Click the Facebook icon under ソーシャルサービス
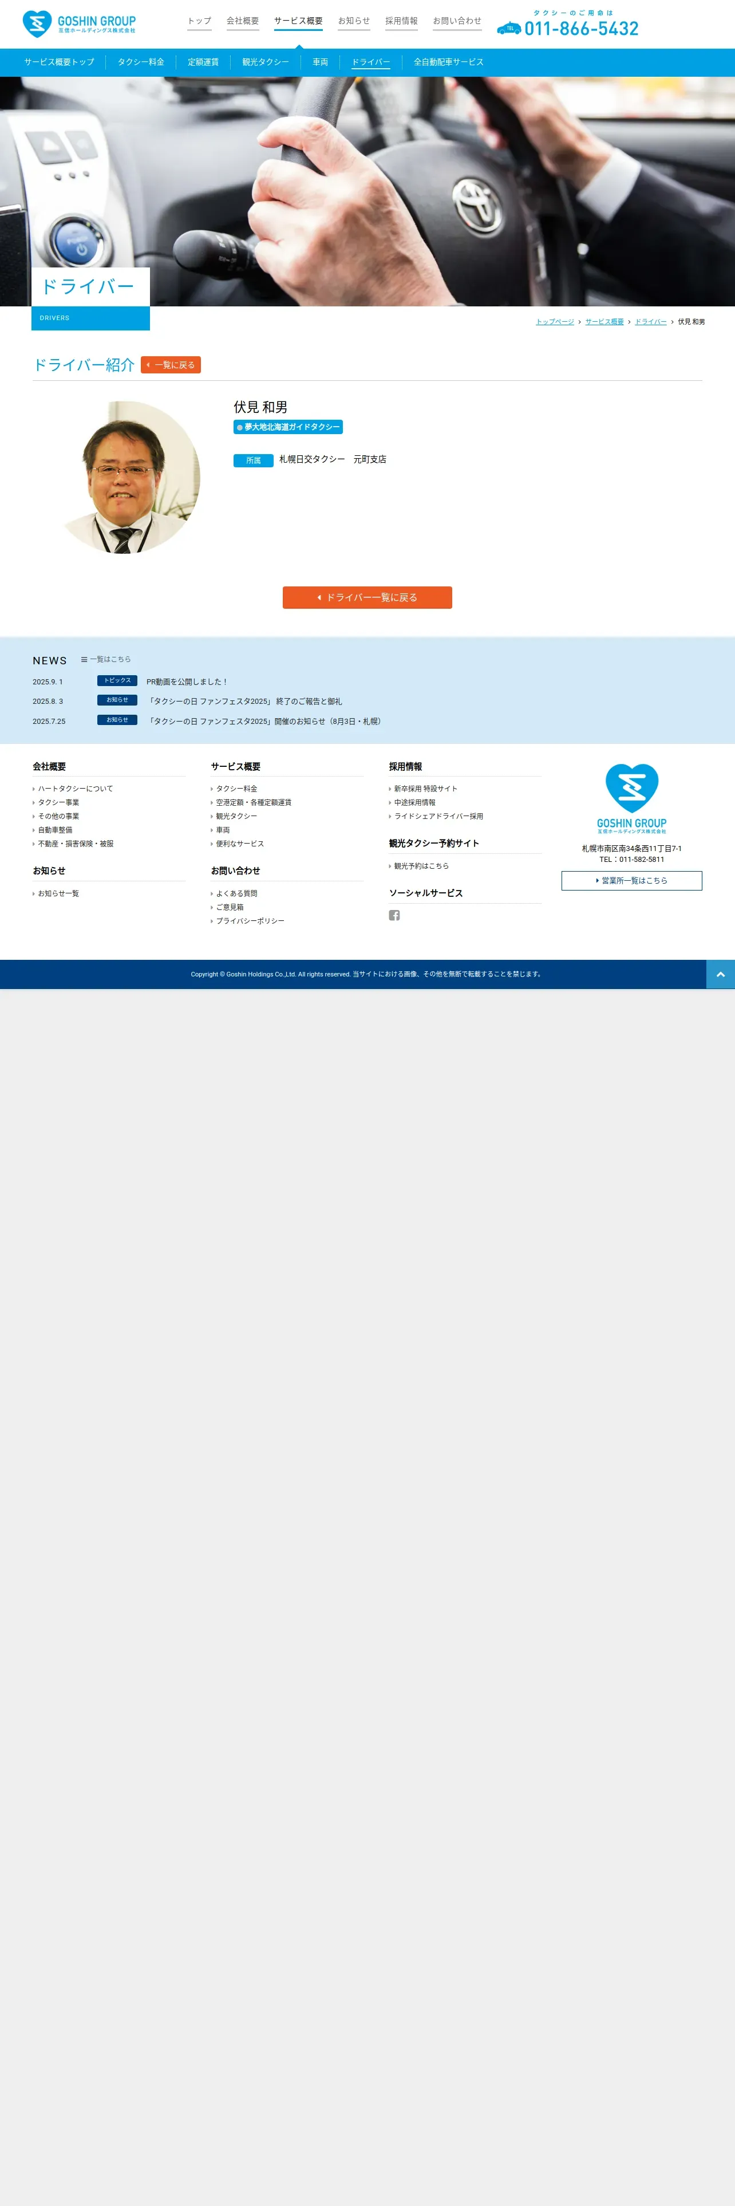The height and width of the screenshot is (2206, 735). pos(394,915)
